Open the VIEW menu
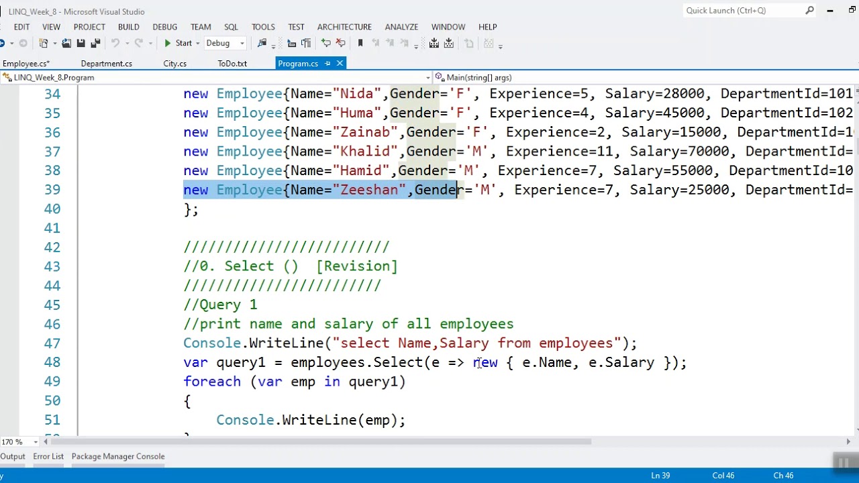859x483 pixels. pyautogui.click(x=51, y=27)
